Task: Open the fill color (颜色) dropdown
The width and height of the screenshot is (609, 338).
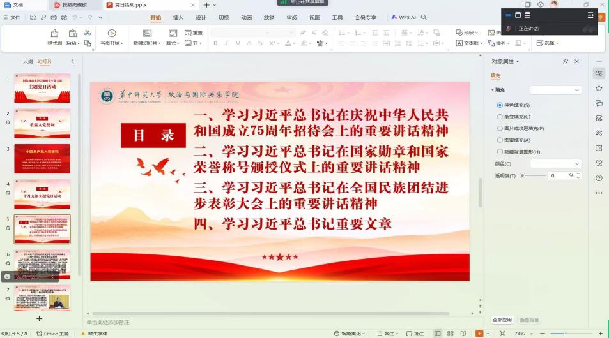Action: pyautogui.click(x=555, y=164)
